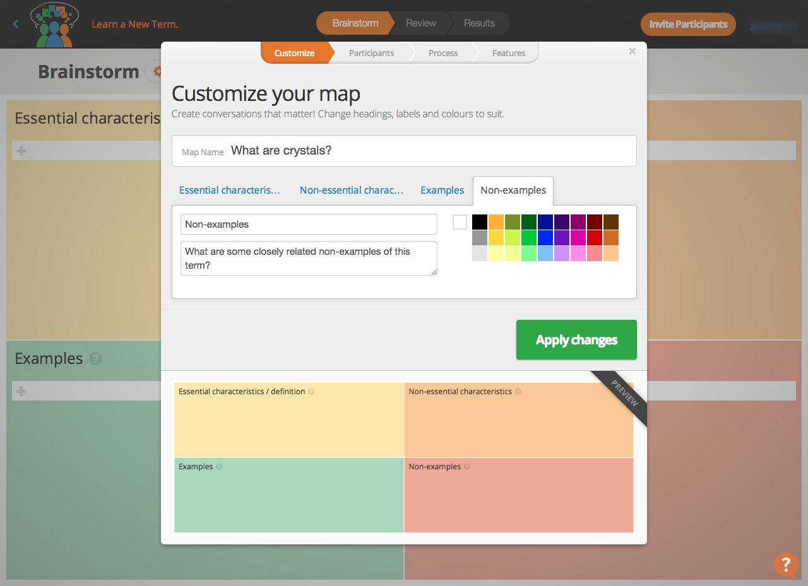Click the Non-examples heading input field
Viewport: 808px width, 586px height.
309,224
